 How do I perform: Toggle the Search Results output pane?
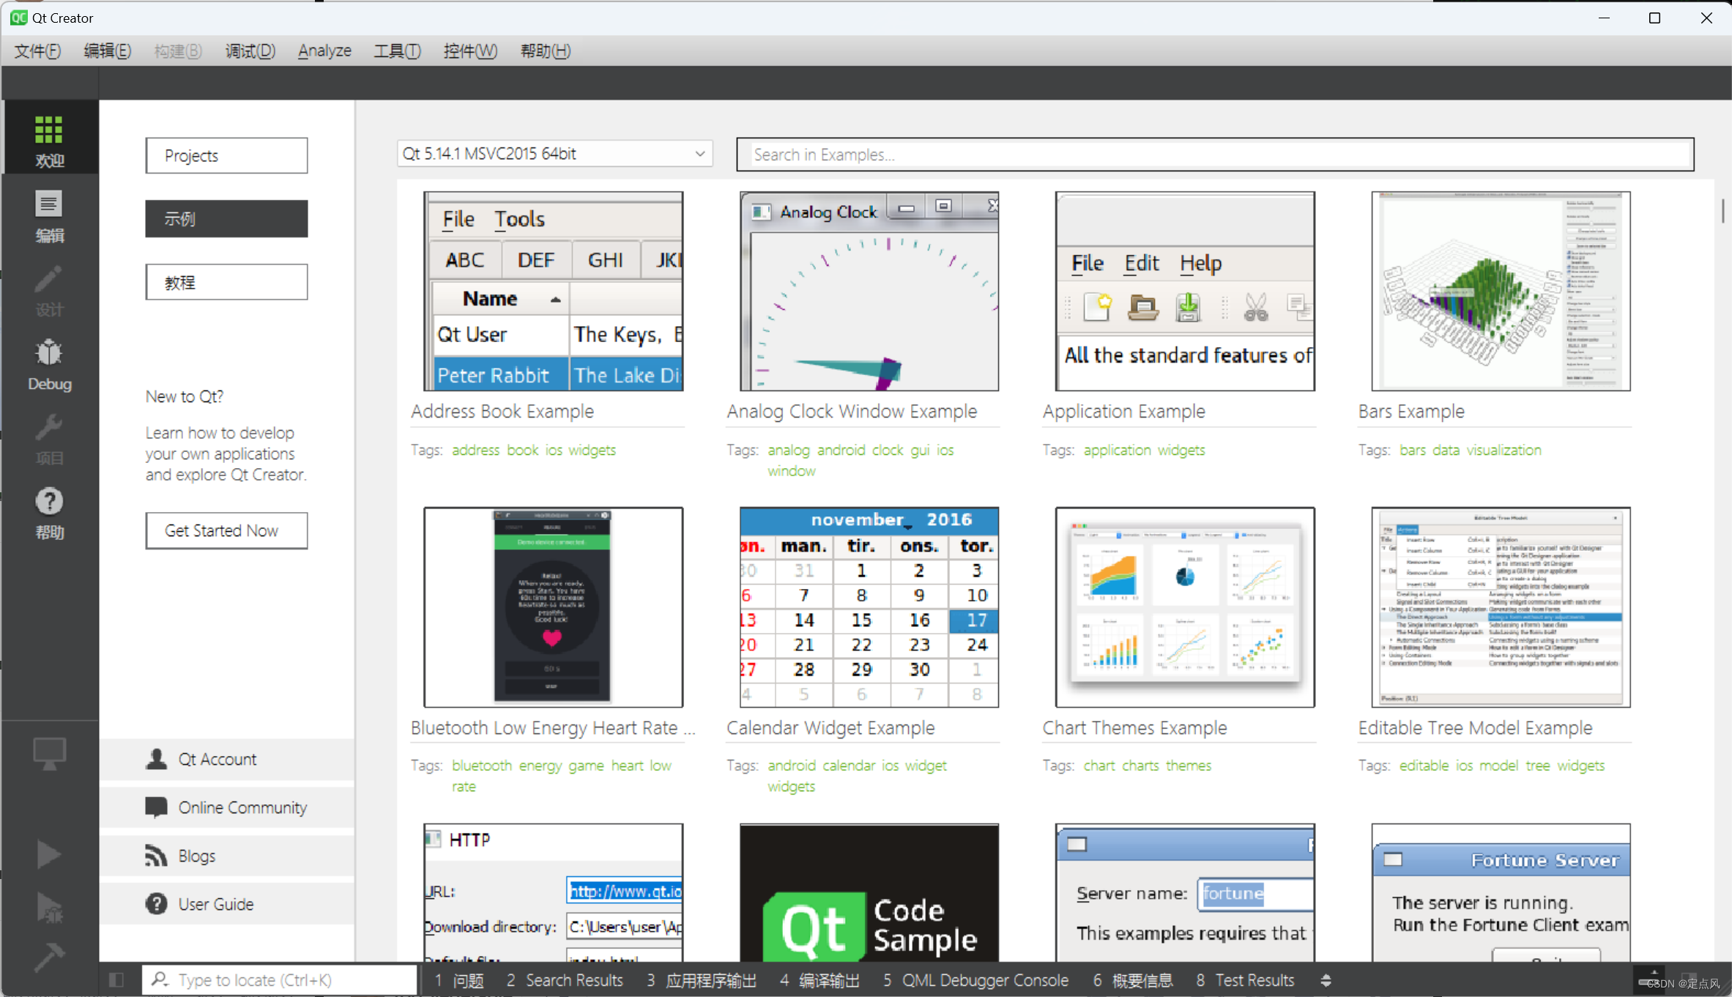point(565,980)
